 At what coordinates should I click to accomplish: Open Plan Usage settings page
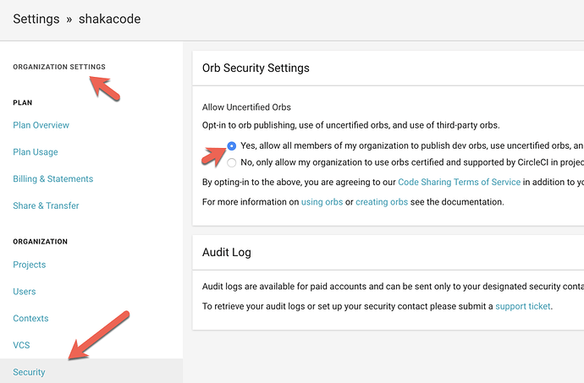(x=36, y=152)
